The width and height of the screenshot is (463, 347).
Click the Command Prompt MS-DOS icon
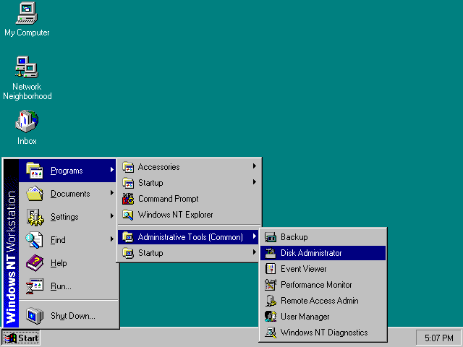[x=128, y=199]
